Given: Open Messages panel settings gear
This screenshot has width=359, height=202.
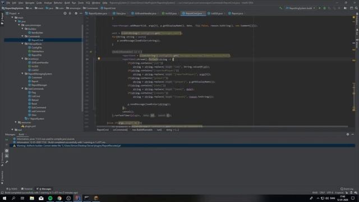Looking at the screenshot, I should [348, 135].
